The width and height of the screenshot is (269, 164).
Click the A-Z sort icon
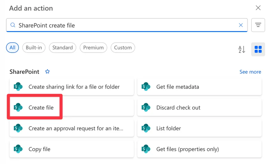pos(242,49)
